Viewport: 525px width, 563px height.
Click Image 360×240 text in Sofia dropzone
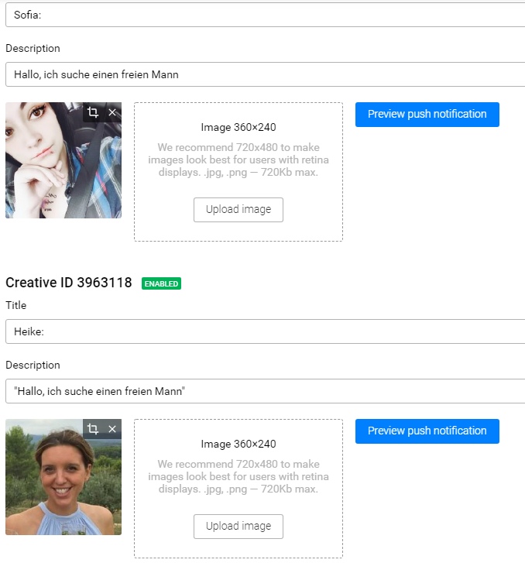coord(238,127)
